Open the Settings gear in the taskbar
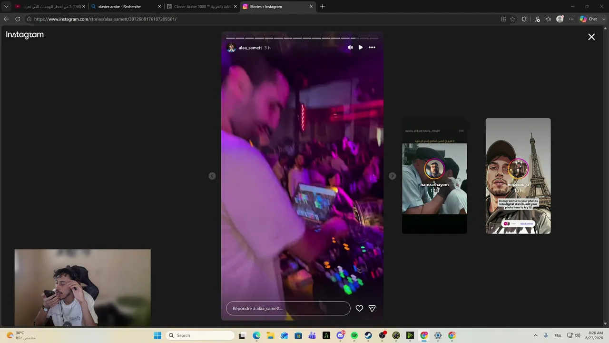The height and width of the screenshot is (343, 609). point(438,335)
